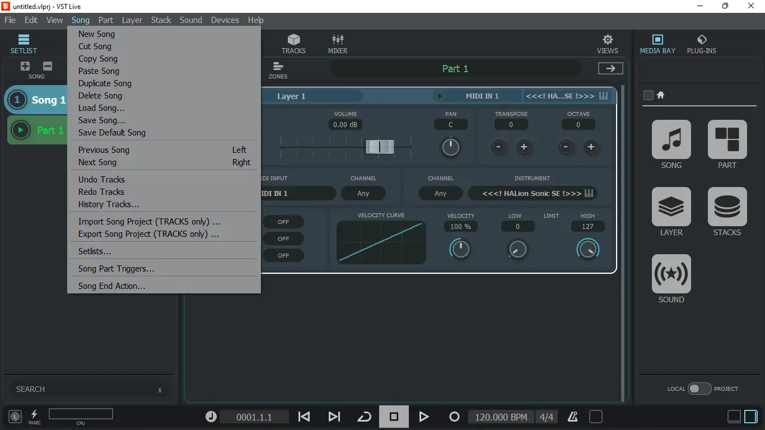Click the Volume fader handle
This screenshot has height=430, width=765.
point(380,147)
